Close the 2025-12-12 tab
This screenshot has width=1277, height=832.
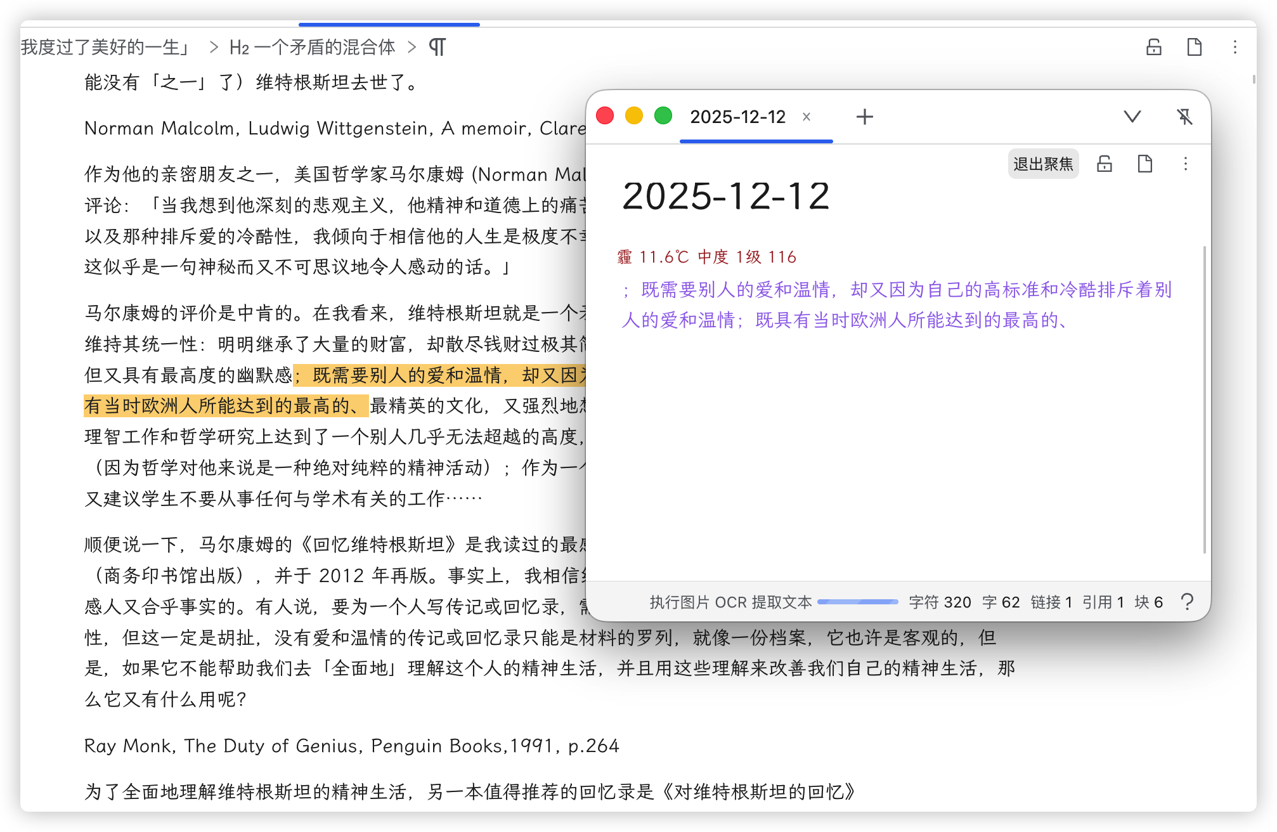click(807, 117)
